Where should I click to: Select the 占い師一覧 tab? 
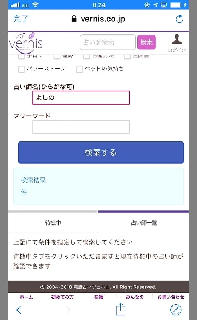click(x=144, y=222)
